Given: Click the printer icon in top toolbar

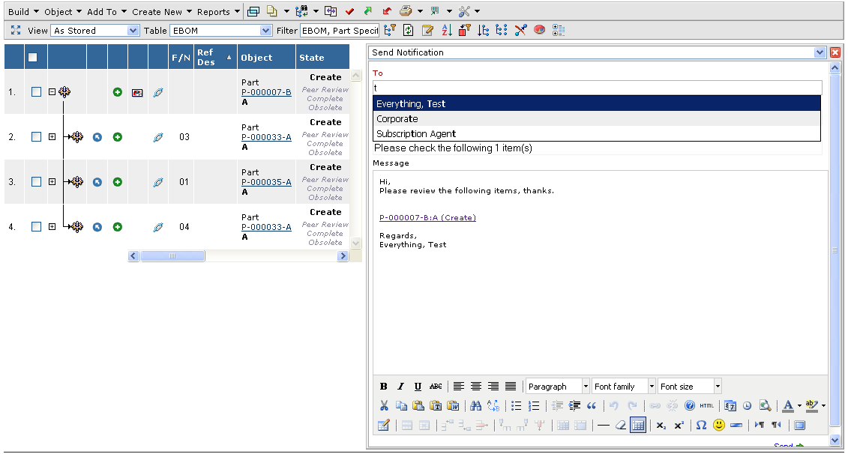Looking at the screenshot, I should tap(406, 11).
